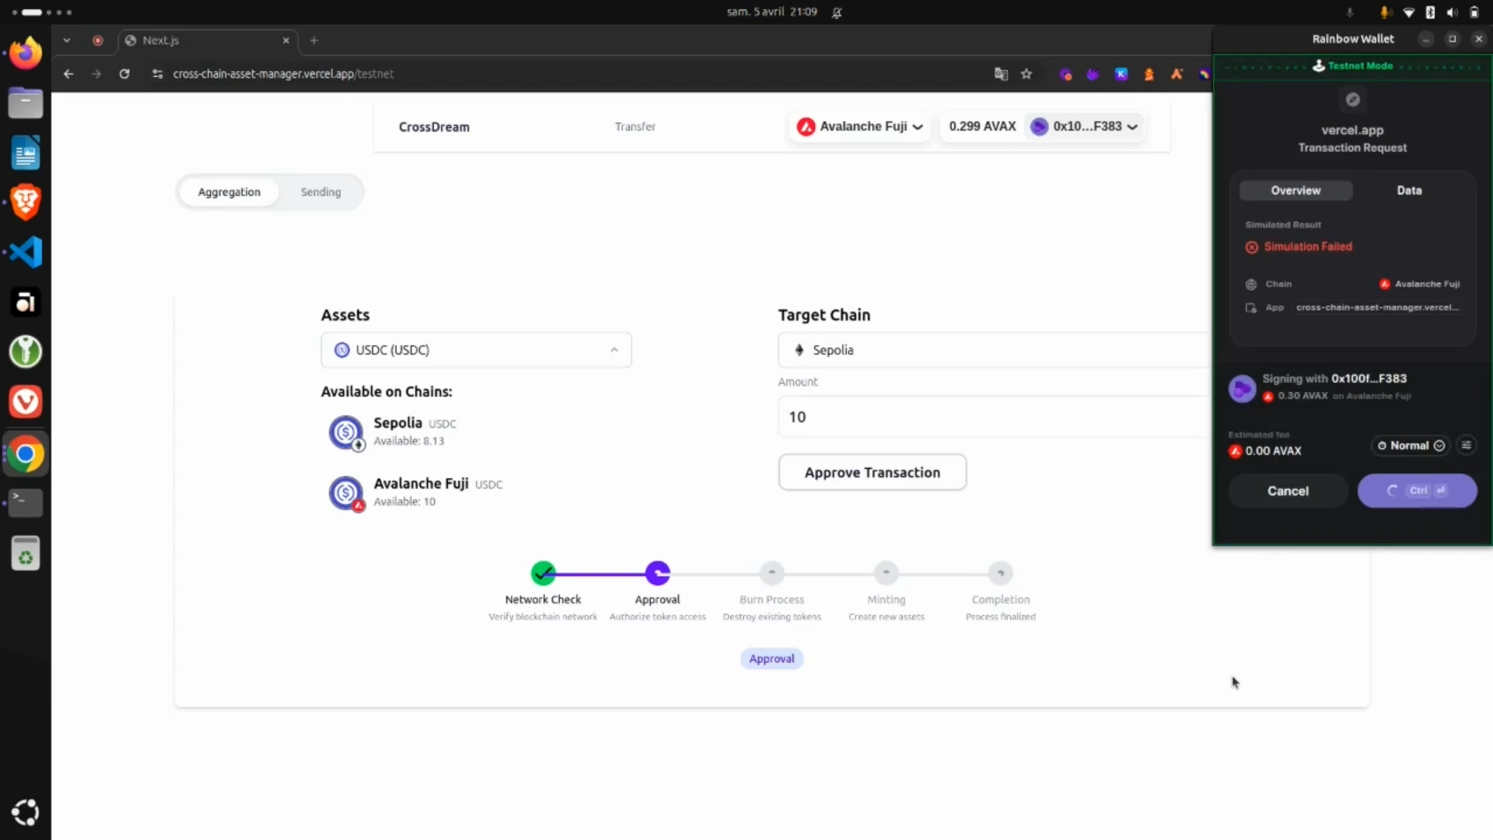Click the orange A extension icon

pos(1177,74)
